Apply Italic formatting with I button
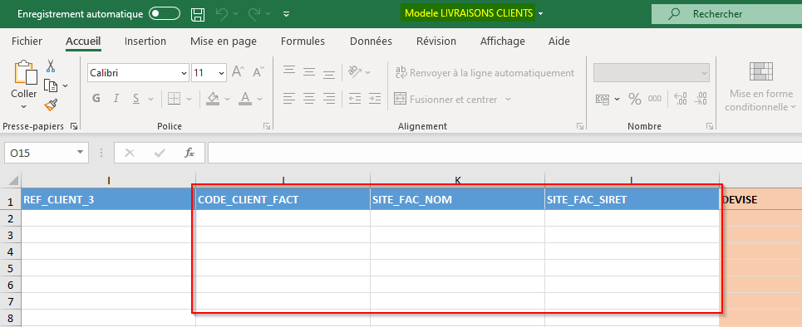This screenshot has width=802, height=327. pyautogui.click(x=116, y=99)
